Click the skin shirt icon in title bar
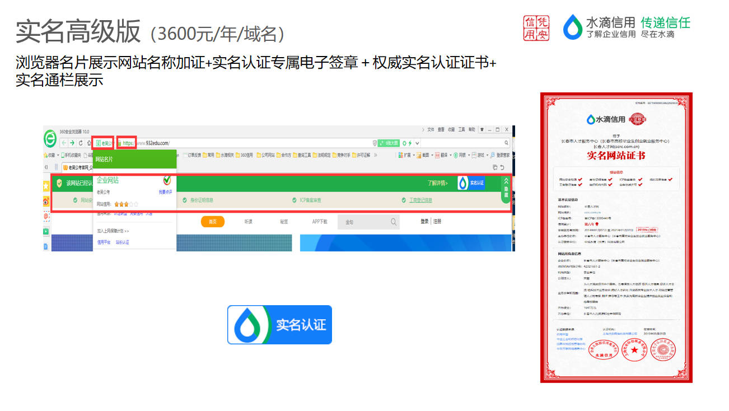 pos(482,130)
